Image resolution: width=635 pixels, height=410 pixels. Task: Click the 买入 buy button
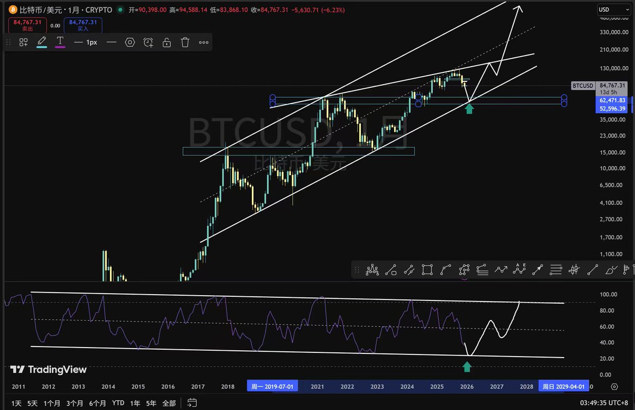pyautogui.click(x=83, y=24)
